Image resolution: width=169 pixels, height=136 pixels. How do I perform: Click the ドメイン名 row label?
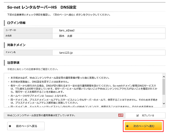(x=11, y=52)
